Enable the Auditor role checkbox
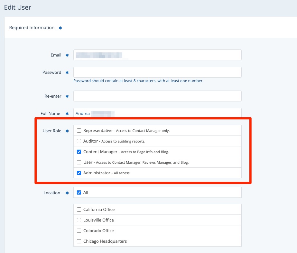Viewport: 297px width, 253px height. coord(79,141)
